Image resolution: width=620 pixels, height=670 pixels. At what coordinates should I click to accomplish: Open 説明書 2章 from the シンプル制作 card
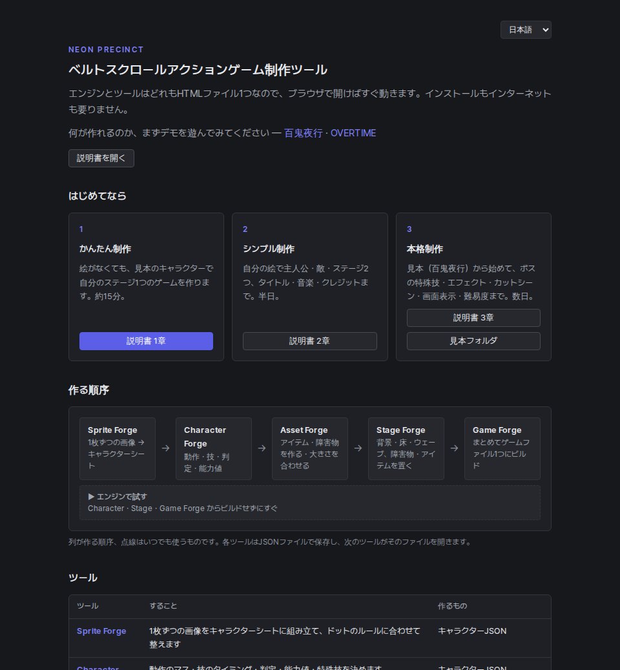coord(309,341)
